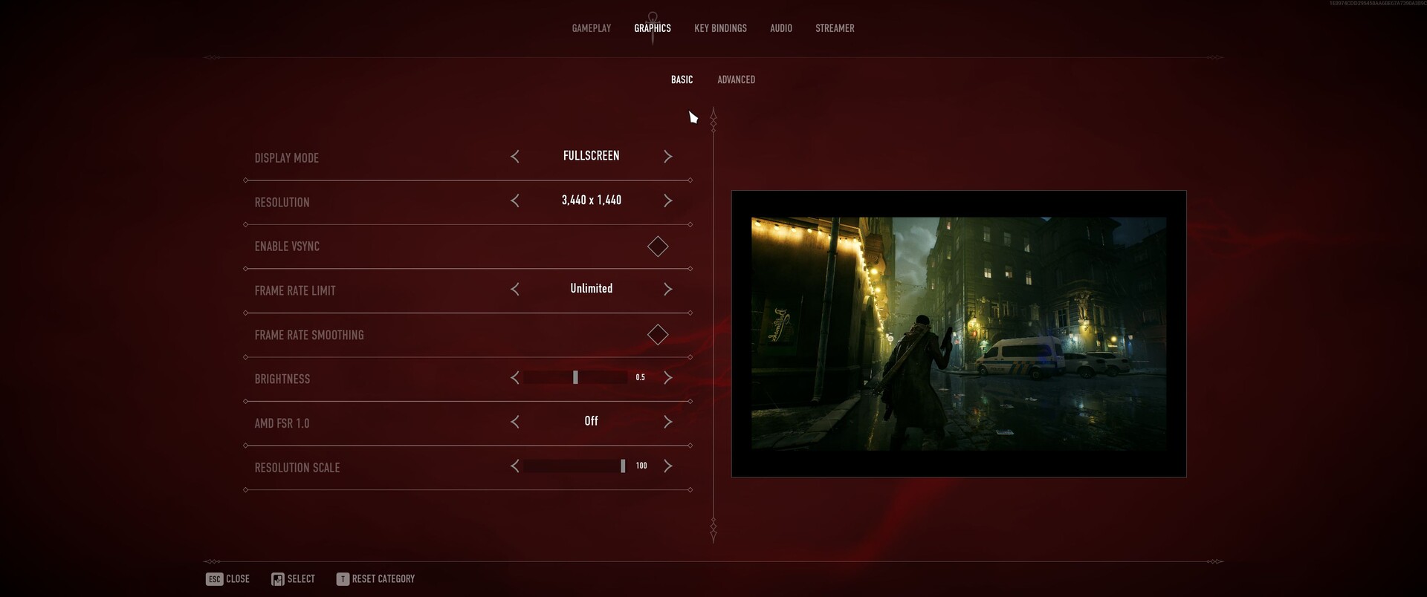Select the Basic graphics sub-tab

[682, 79]
